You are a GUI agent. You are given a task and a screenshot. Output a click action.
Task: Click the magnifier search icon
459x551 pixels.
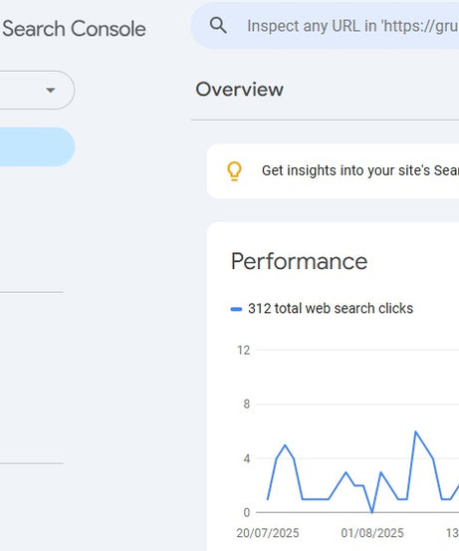[218, 26]
